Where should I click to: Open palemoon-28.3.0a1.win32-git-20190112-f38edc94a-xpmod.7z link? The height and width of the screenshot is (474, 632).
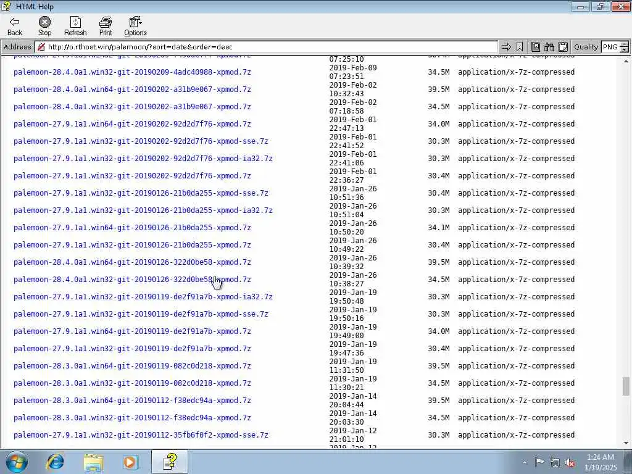click(132, 418)
